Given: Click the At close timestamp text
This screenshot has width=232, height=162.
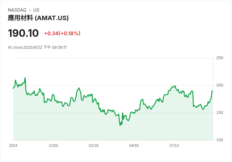Looking at the screenshot, I should (37, 47).
